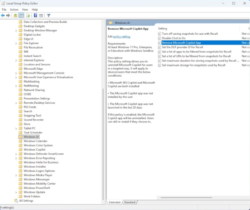Click folder icon next to Microsoft Edge
This screenshot has width=250, height=210.
(x=20, y=69)
